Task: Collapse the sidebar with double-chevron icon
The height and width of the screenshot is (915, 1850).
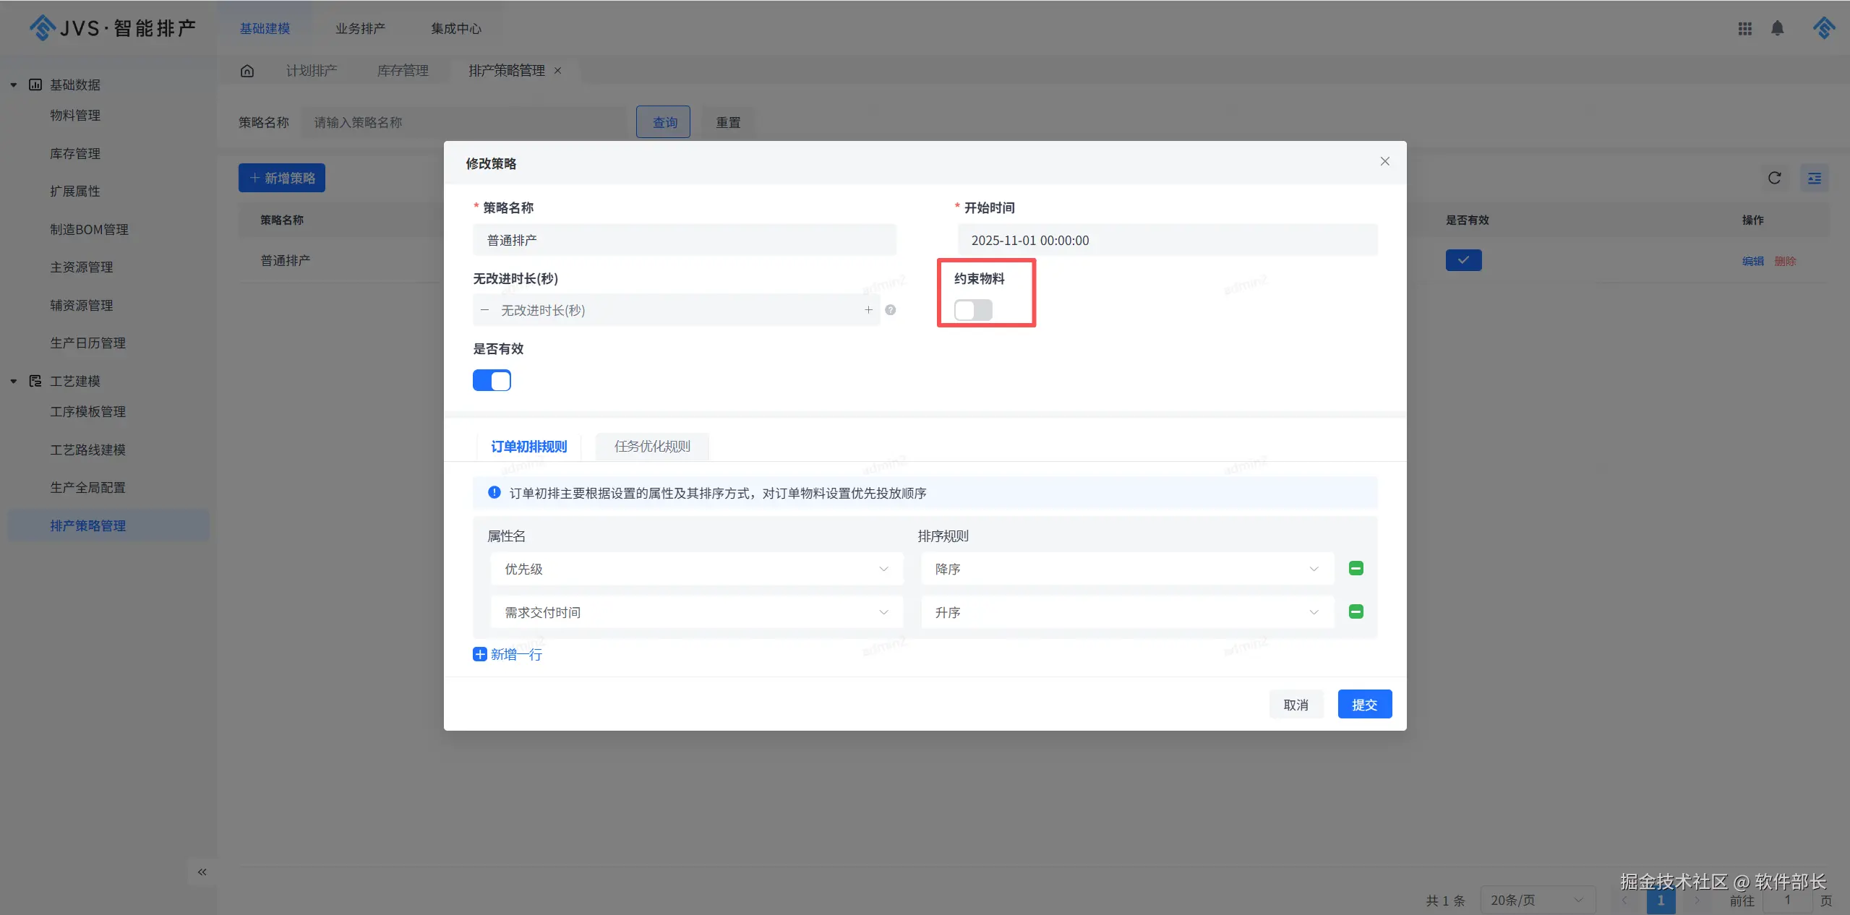Action: click(202, 872)
